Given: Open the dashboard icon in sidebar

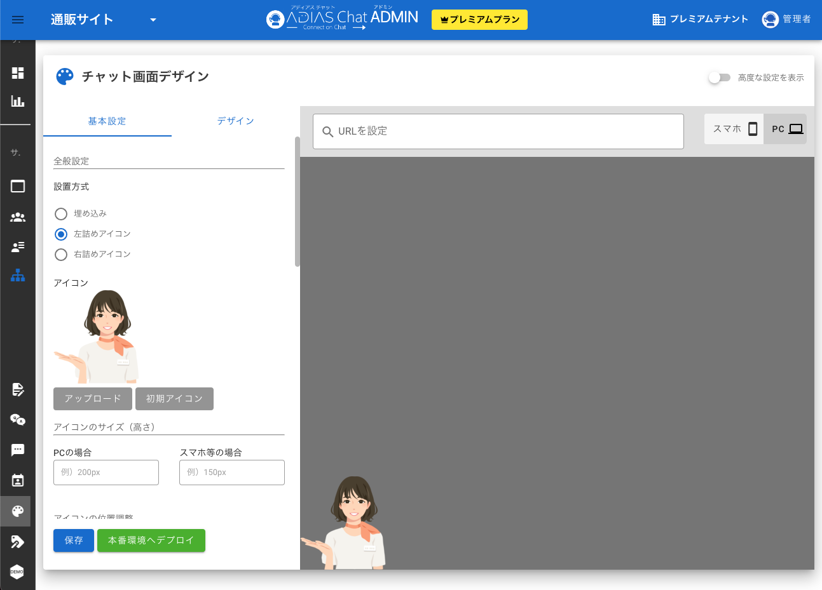Looking at the screenshot, I should [18, 73].
